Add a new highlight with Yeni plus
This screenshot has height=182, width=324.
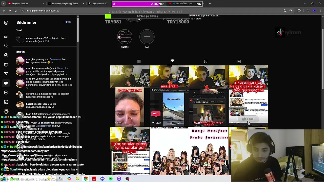(147, 39)
